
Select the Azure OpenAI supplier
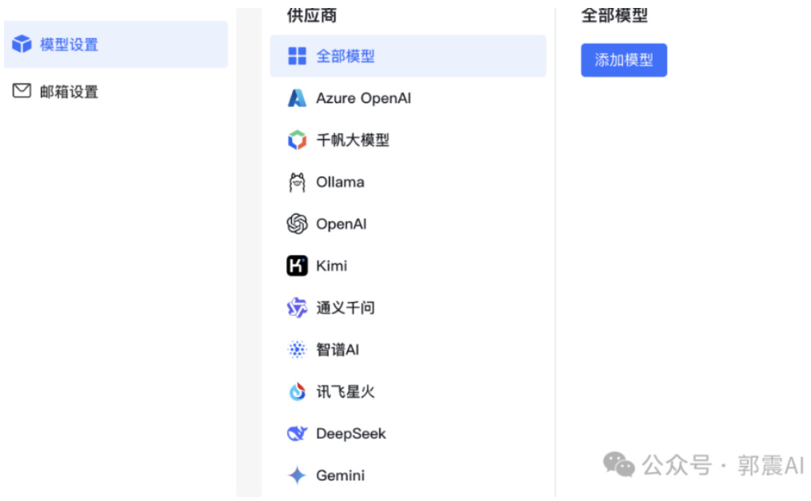(x=408, y=97)
